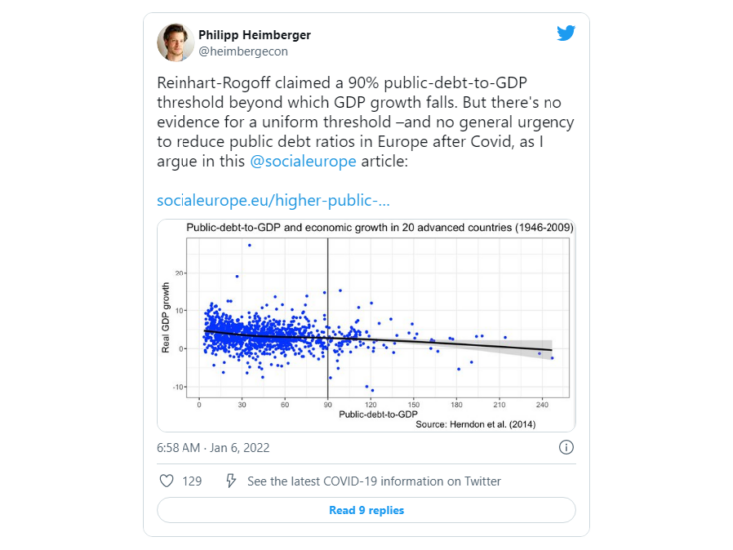733x550 pixels.
Task: Click the Twitter bird logo
Action: (566, 33)
